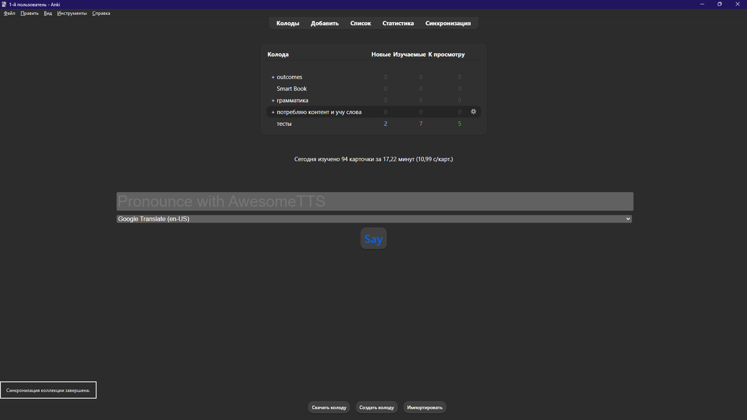
Task: Click the learning count 7 for тесты
Action: tap(421, 124)
